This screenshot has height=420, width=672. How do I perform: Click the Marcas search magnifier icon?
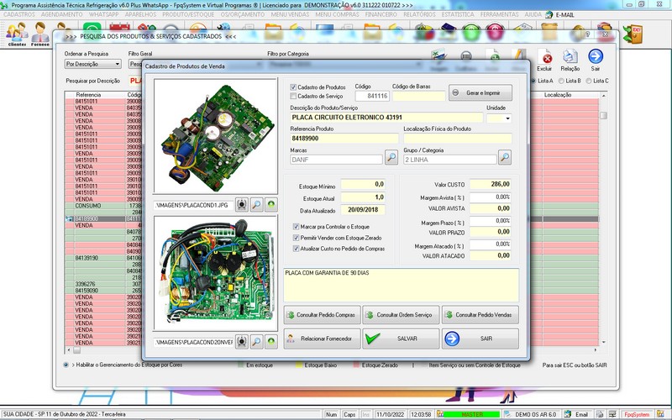click(x=391, y=157)
